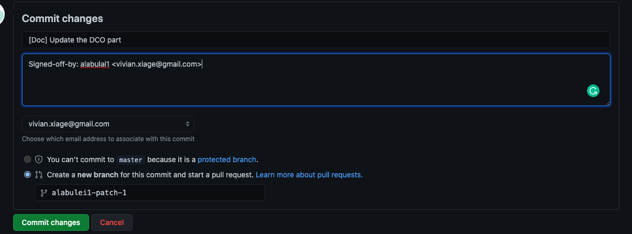Click the up-down arrows on the email selector

[x=188, y=124]
